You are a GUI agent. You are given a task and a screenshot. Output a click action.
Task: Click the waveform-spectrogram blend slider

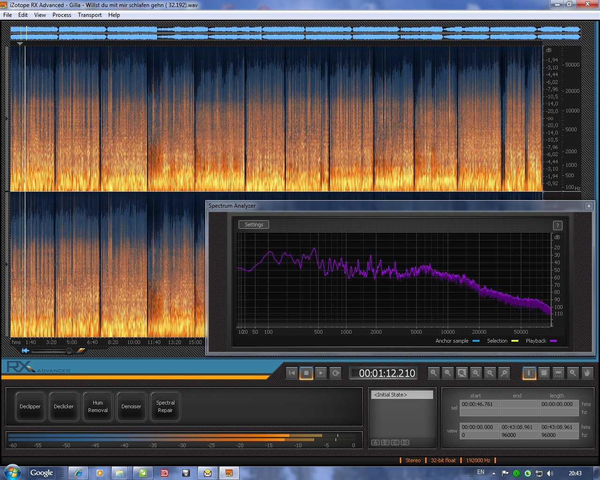coord(68,351)
